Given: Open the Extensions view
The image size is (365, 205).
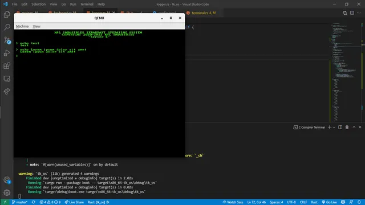Looking at the screenshot, I should tap(7, 66).
